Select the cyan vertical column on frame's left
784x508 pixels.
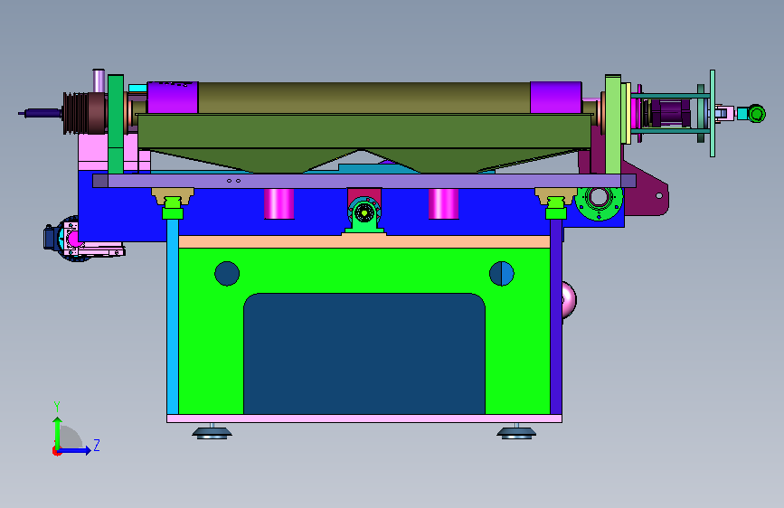click(x=173, y=316)
